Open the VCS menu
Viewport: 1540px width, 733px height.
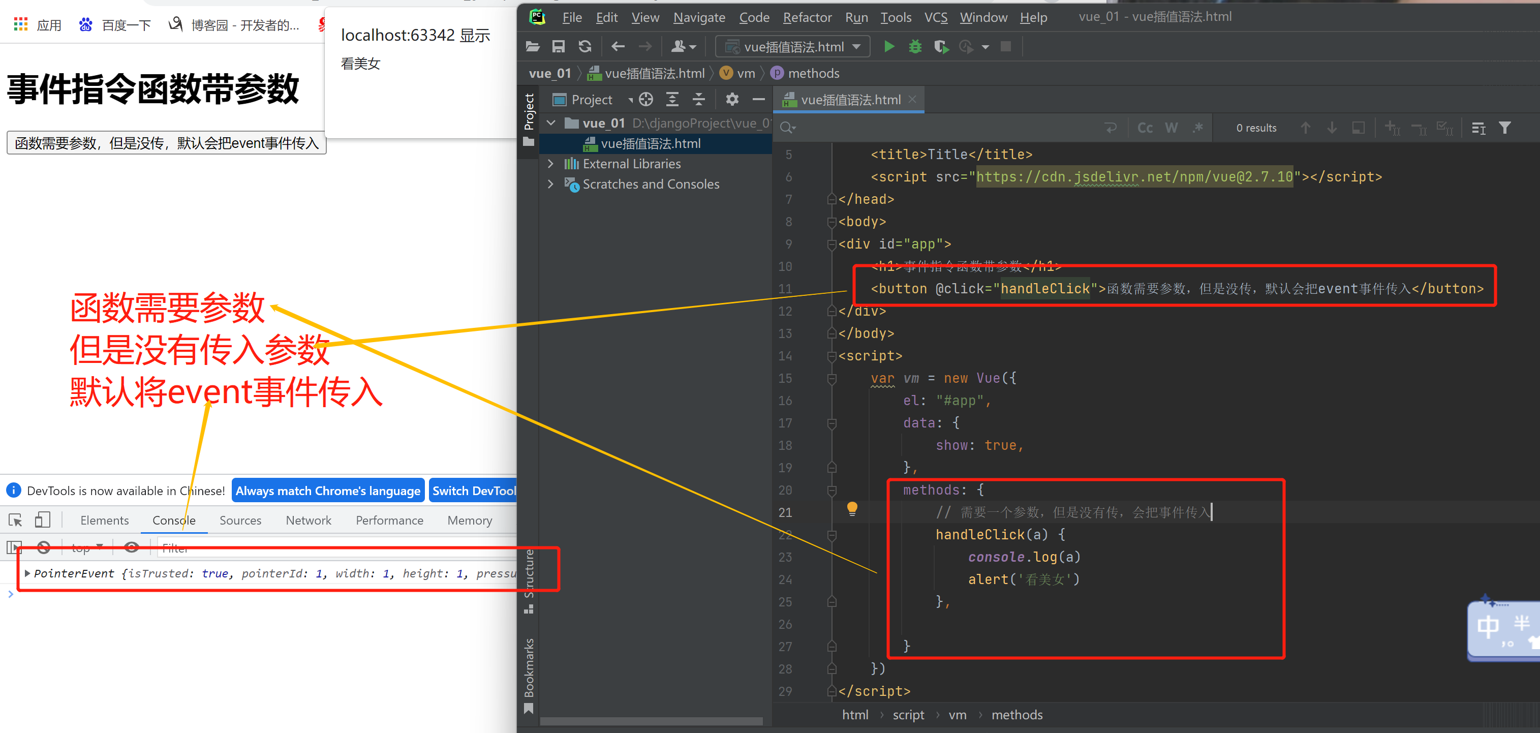click(936, 17)
